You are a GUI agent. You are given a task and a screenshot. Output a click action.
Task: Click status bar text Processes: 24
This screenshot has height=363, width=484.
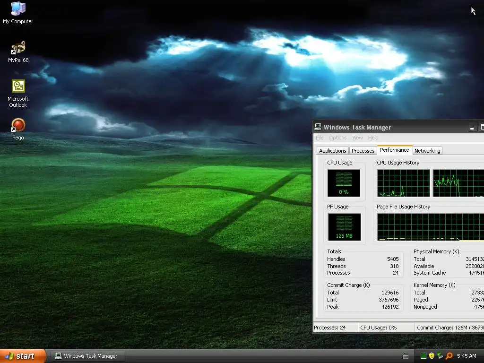[x=329, y=328]
